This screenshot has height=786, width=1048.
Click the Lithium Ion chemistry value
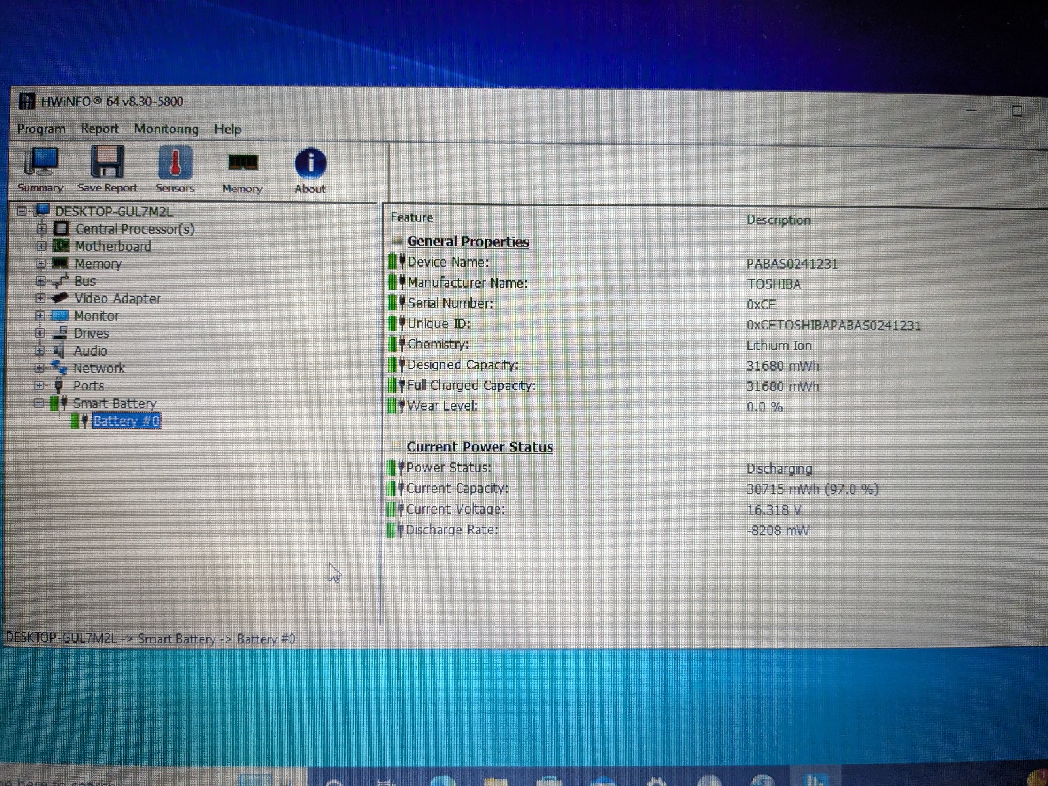[779, 345]
